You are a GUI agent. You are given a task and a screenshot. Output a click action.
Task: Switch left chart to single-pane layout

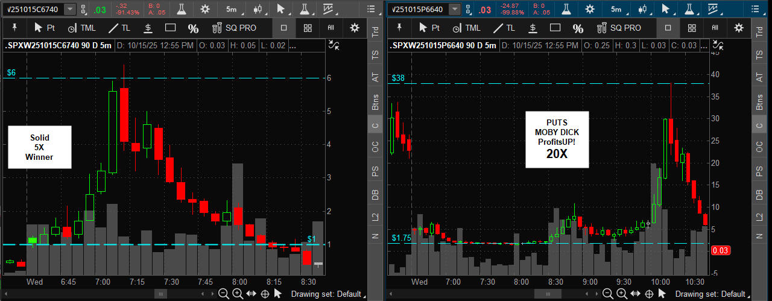tap(284, 28)
